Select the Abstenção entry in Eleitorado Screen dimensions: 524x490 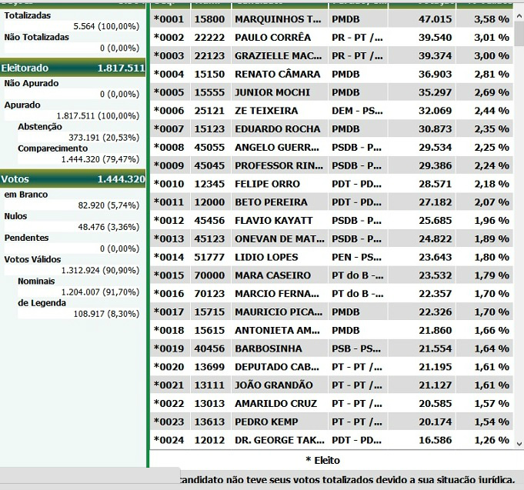(39, 127)
